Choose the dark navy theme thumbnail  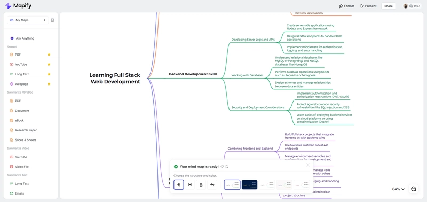[249, 185]
